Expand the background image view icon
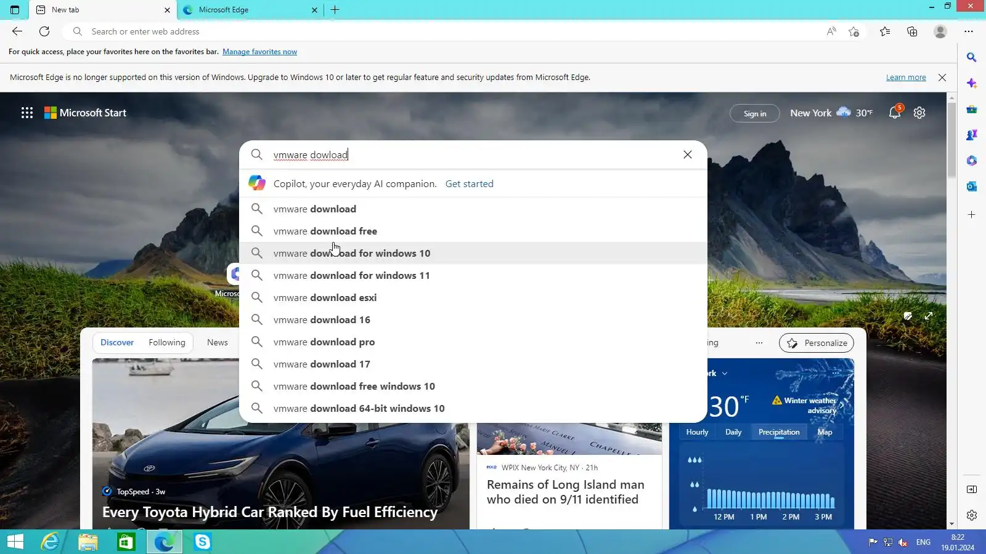 (929, 316)
